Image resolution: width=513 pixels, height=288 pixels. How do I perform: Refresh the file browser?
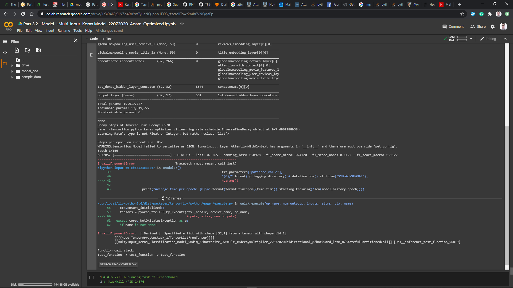coord(27,50)
